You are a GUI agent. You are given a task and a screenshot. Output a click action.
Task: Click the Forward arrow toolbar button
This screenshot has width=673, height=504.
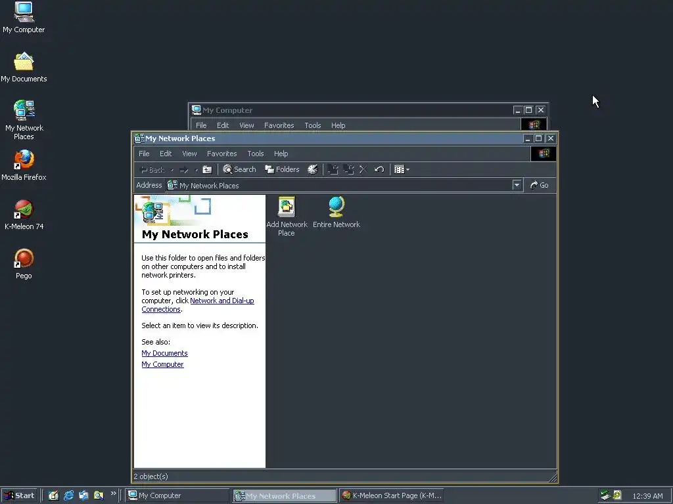click(x=184, y=170)
